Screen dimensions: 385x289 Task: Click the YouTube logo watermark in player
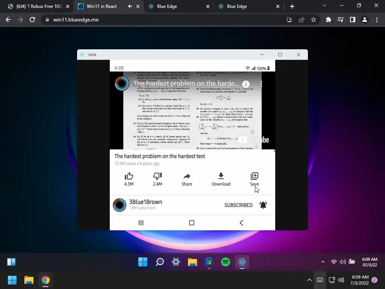pos(253,140)
